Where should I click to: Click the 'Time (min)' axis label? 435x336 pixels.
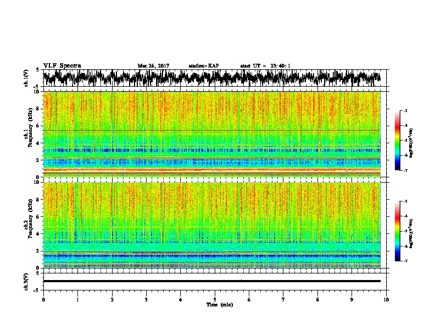(x=220, y=305)
